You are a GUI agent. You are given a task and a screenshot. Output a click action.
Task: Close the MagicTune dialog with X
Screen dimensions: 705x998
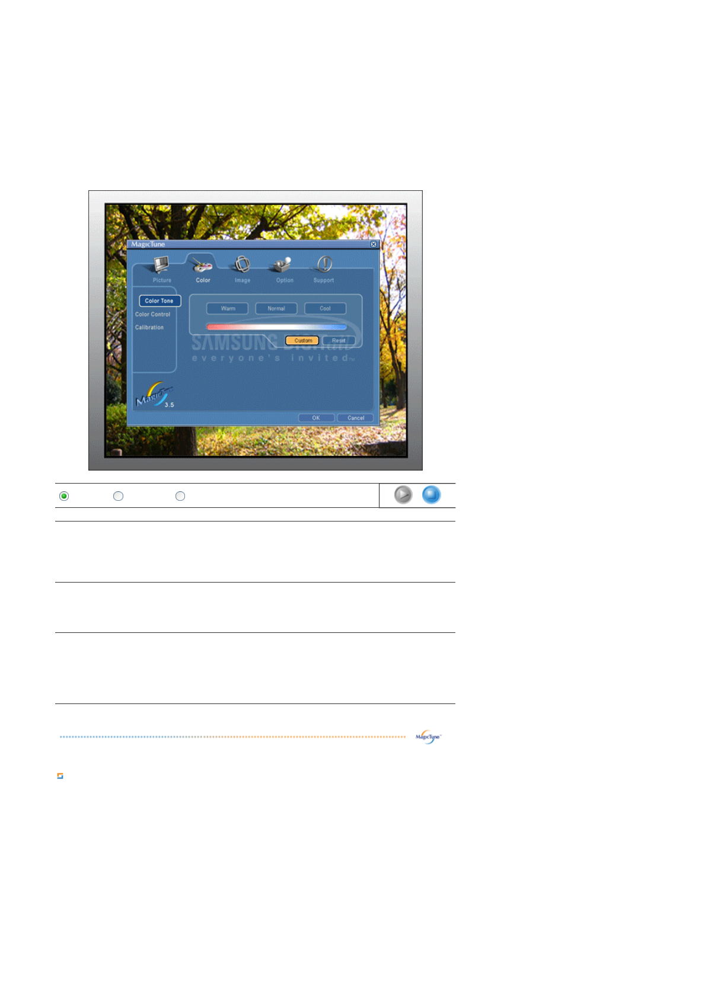click(374, 244)
